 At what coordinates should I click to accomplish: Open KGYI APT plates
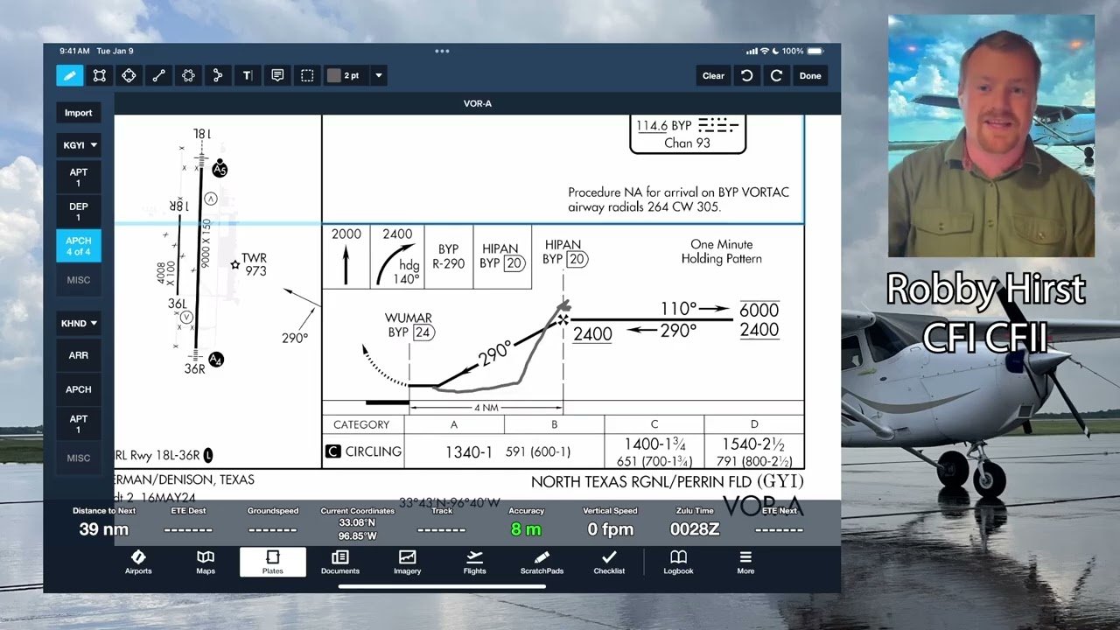click(x=79, y=178)
